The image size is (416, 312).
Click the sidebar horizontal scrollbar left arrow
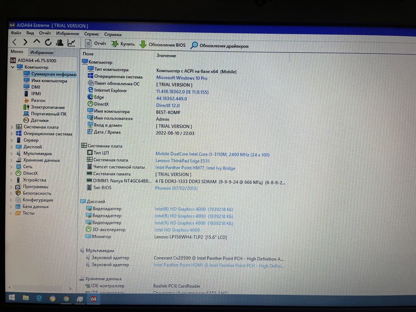(x=10, y=287)
